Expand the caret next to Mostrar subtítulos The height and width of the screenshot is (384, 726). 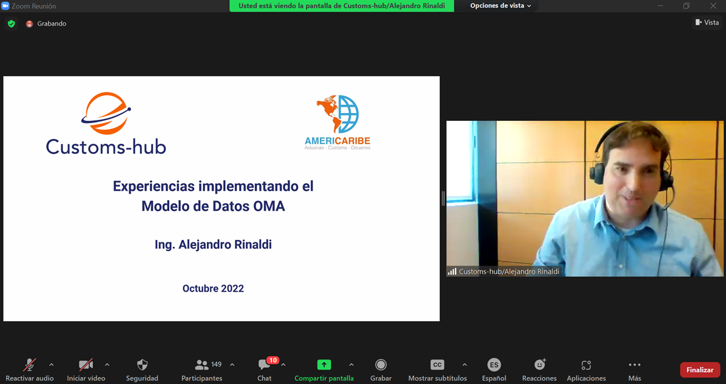(x=464, y=365)
